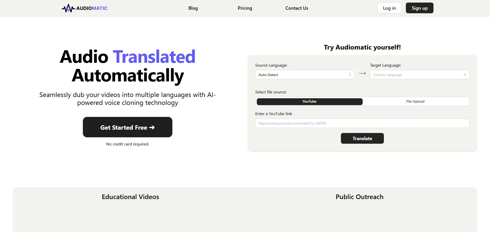This screenshot has width=490, height=232.
Task: Open the Blog page
Action: pyautogui.click(x=193, y=8)
